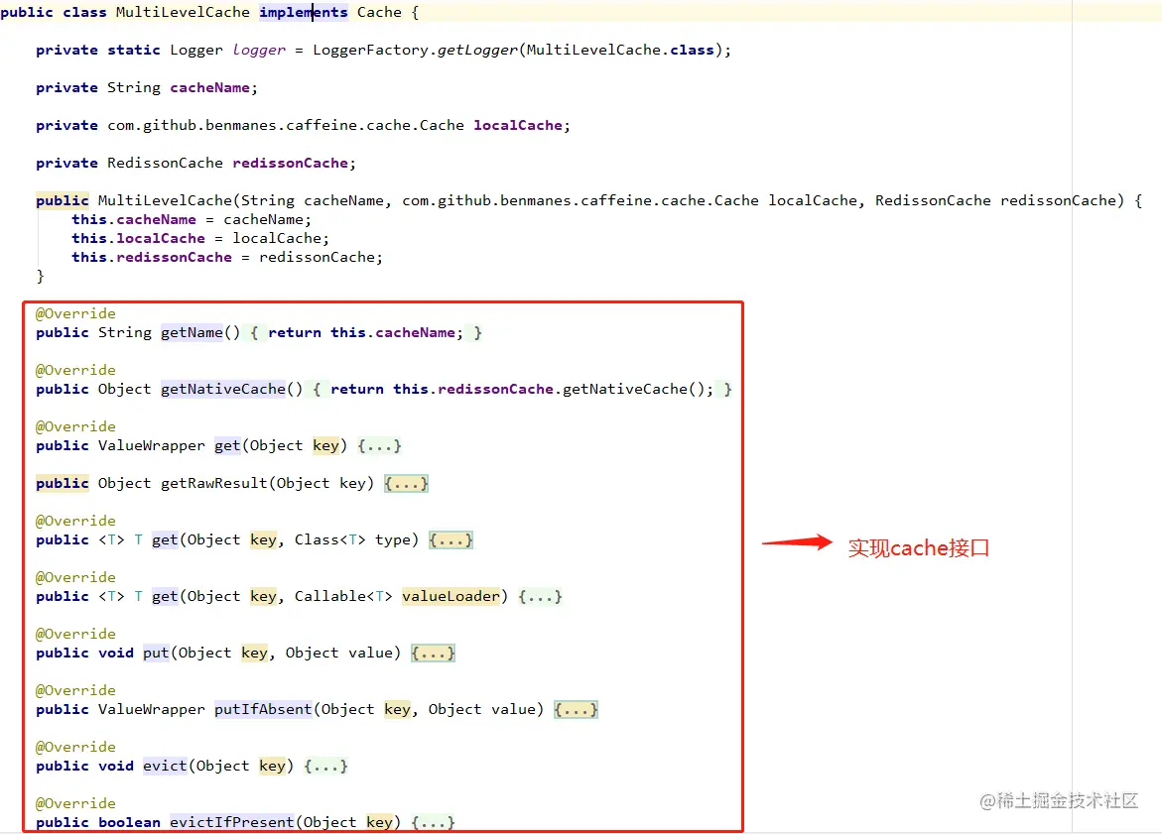This screenshot has height=834, width=1162.
Task: Click the localCache field declaration name
Action: [x=518, y=126]
